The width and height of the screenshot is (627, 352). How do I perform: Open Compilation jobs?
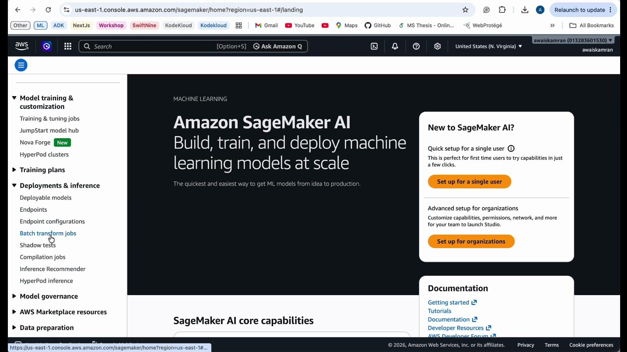[x=43, y=257]
